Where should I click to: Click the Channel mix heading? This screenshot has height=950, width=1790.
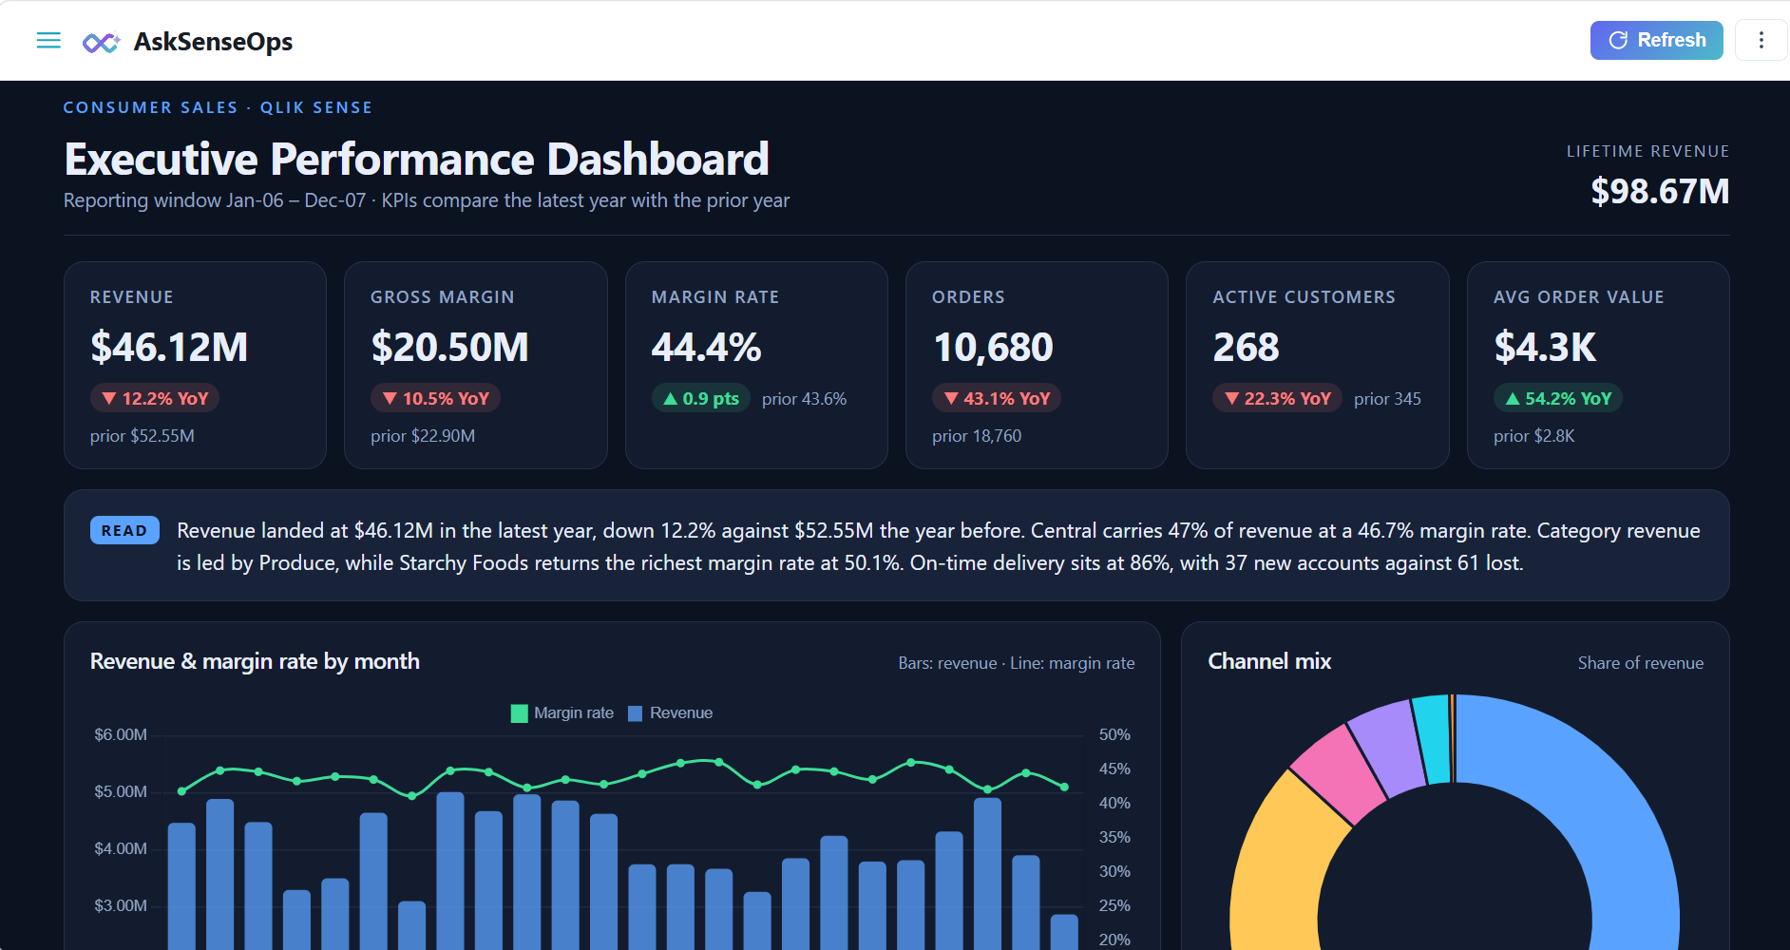point(1269,661)
